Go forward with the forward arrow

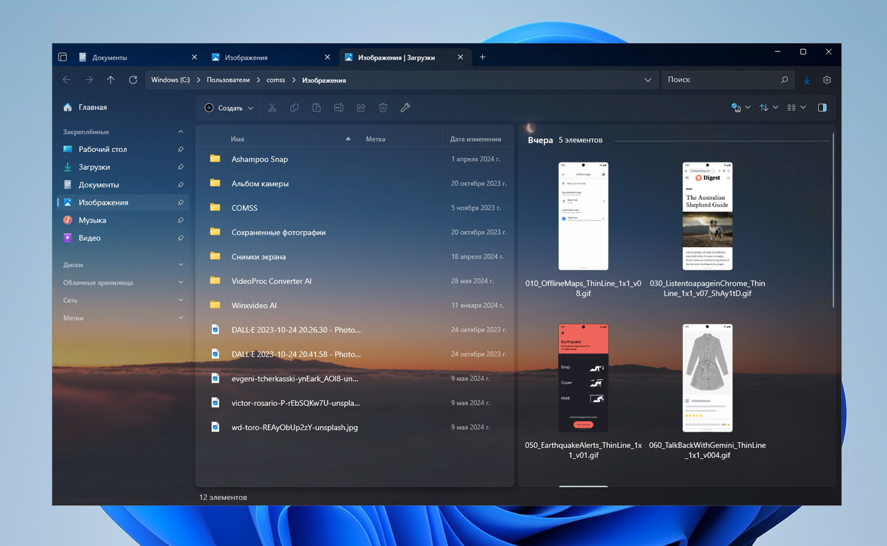pyautogui.click(x=89, y=80)
